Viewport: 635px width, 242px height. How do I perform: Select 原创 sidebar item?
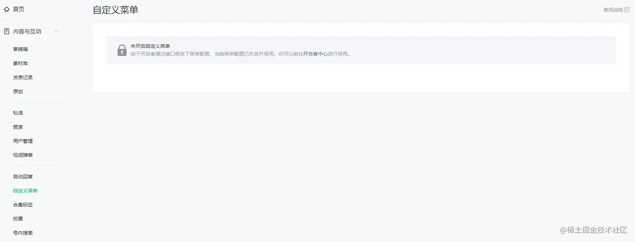click(x=18, y=91)
